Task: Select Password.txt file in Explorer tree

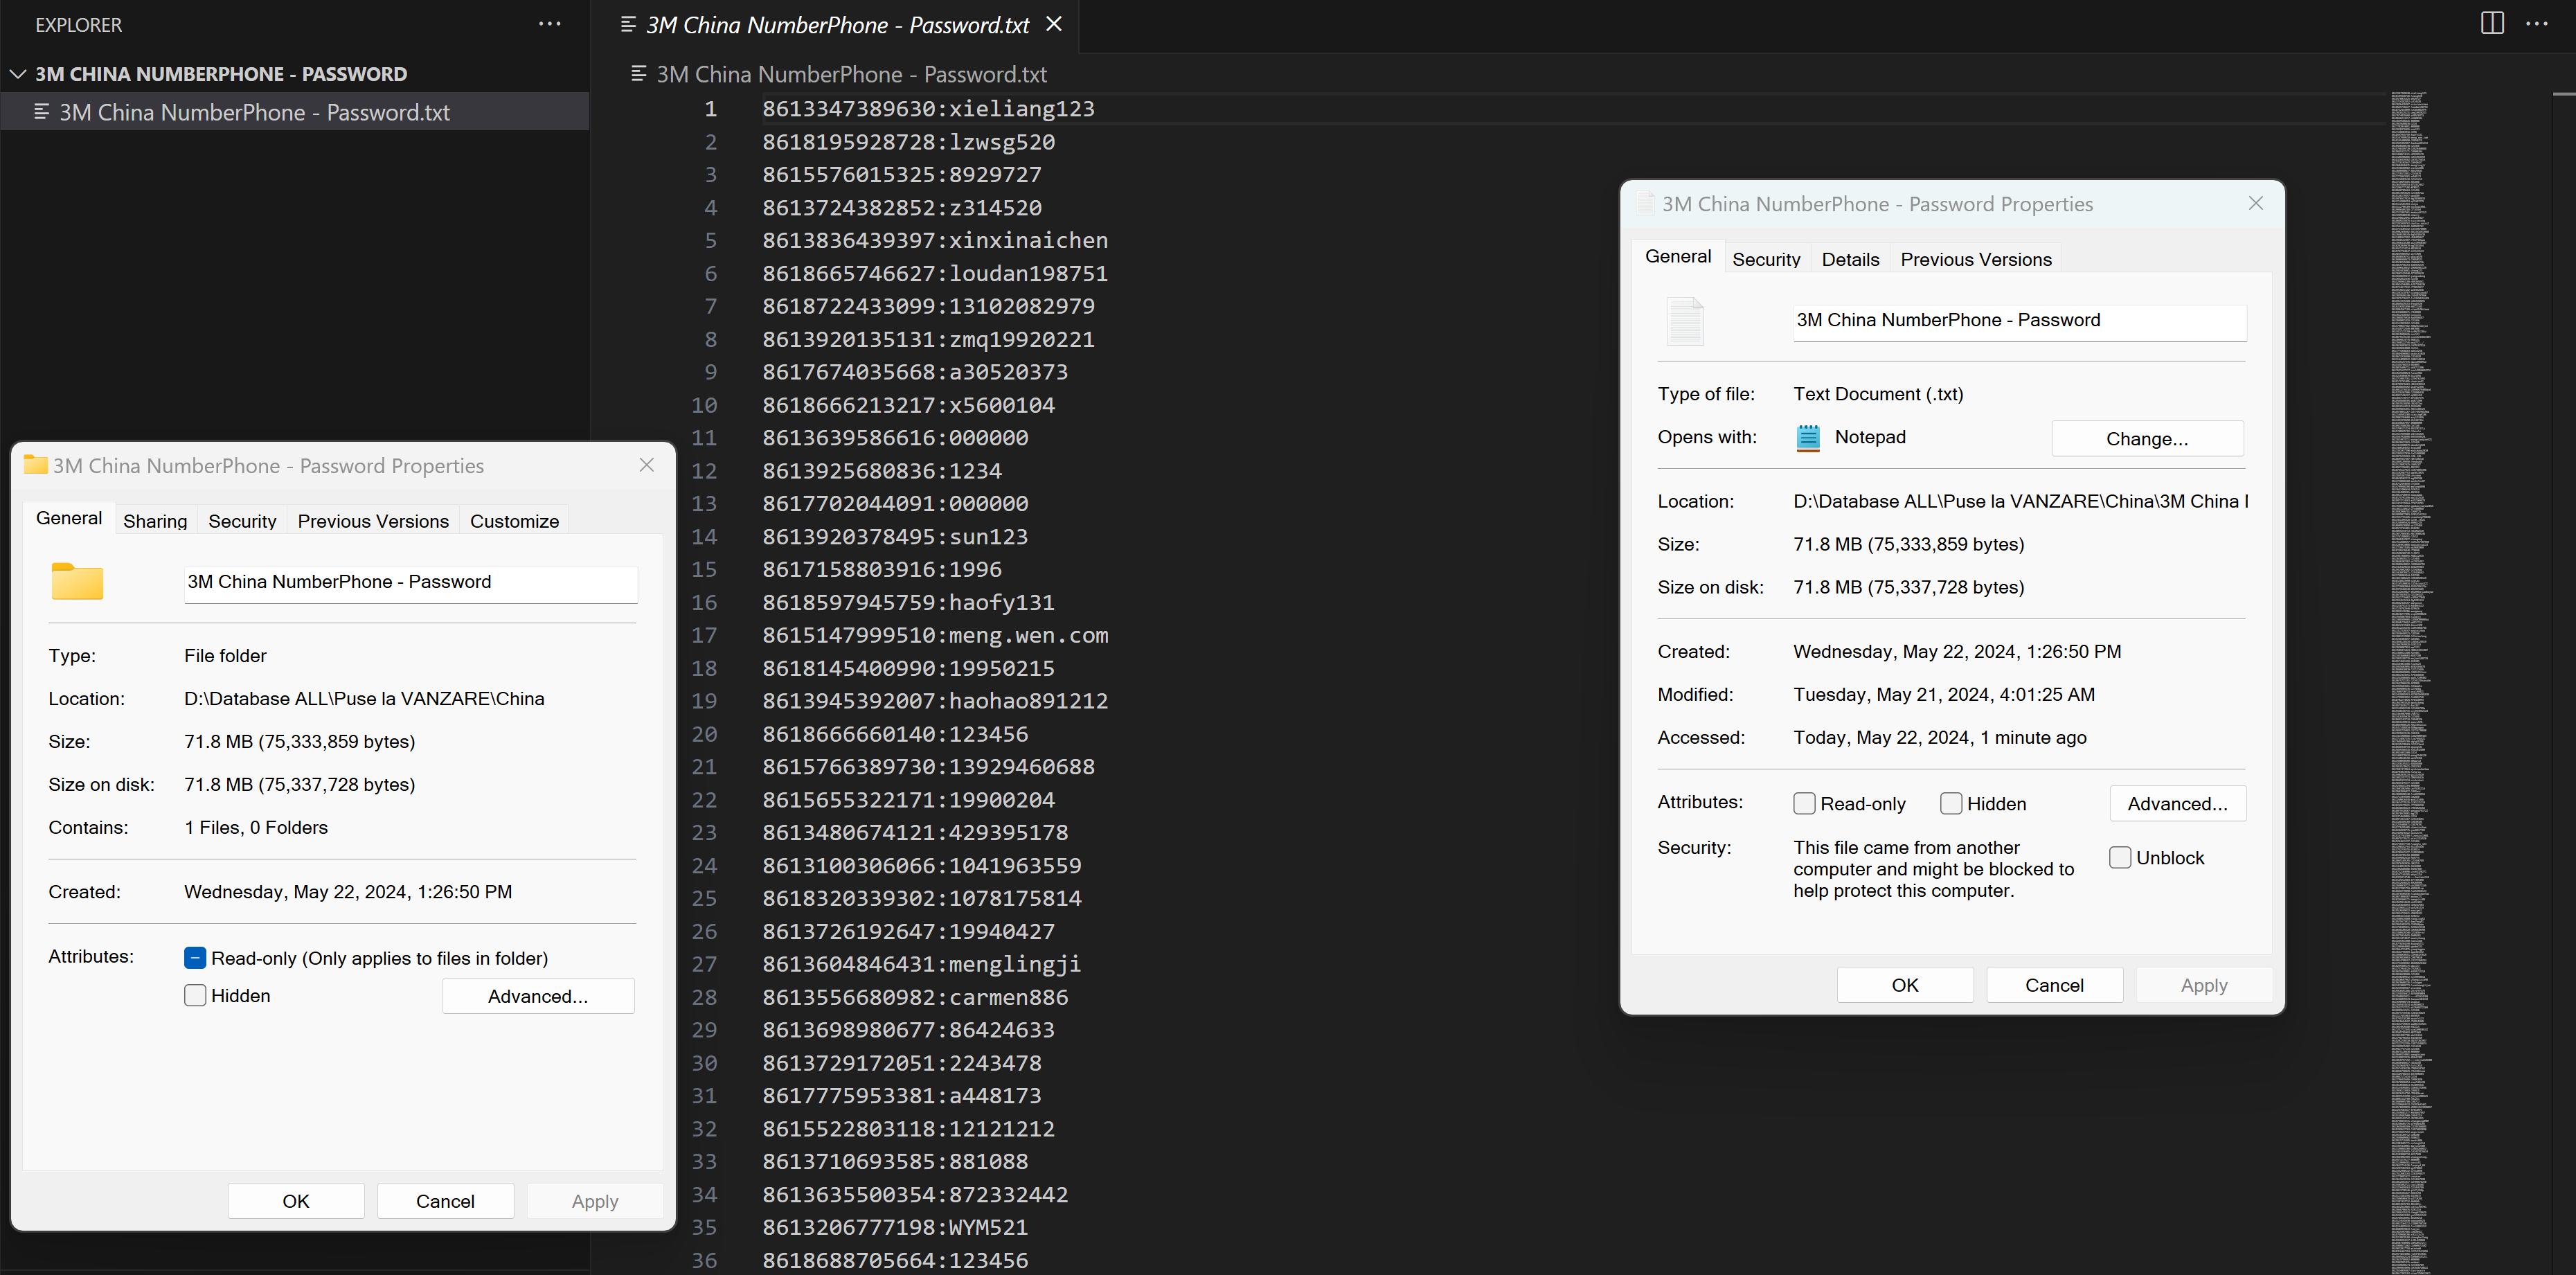Action: click(254, 112)
